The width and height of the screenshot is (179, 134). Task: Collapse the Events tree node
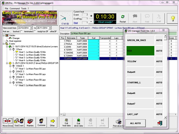tap(4, 44)
